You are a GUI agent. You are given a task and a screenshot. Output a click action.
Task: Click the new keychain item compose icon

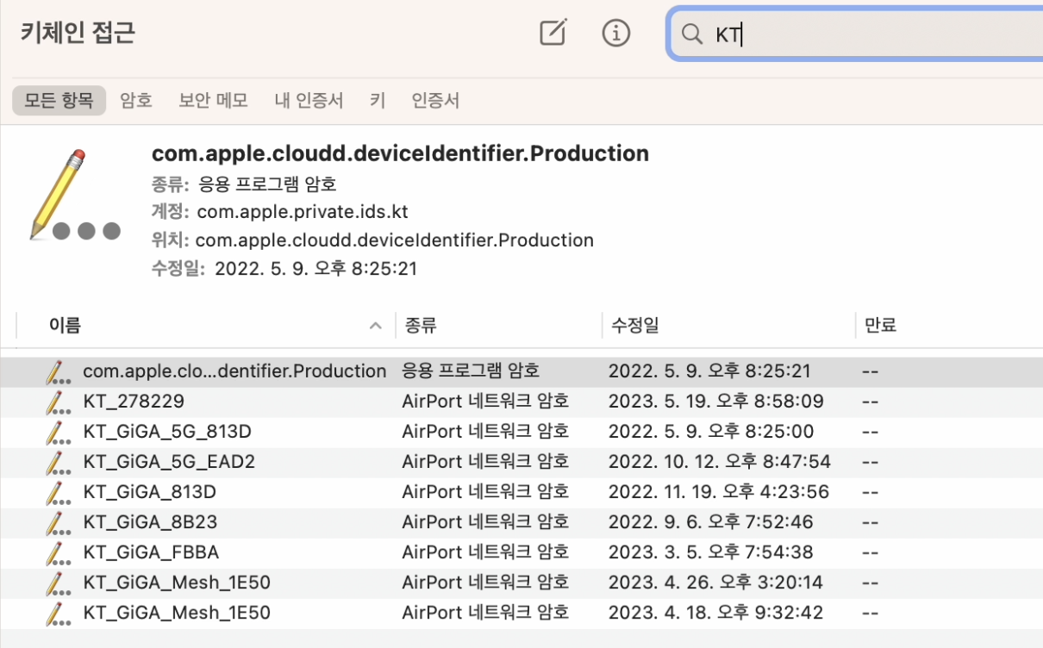(553, 33)
